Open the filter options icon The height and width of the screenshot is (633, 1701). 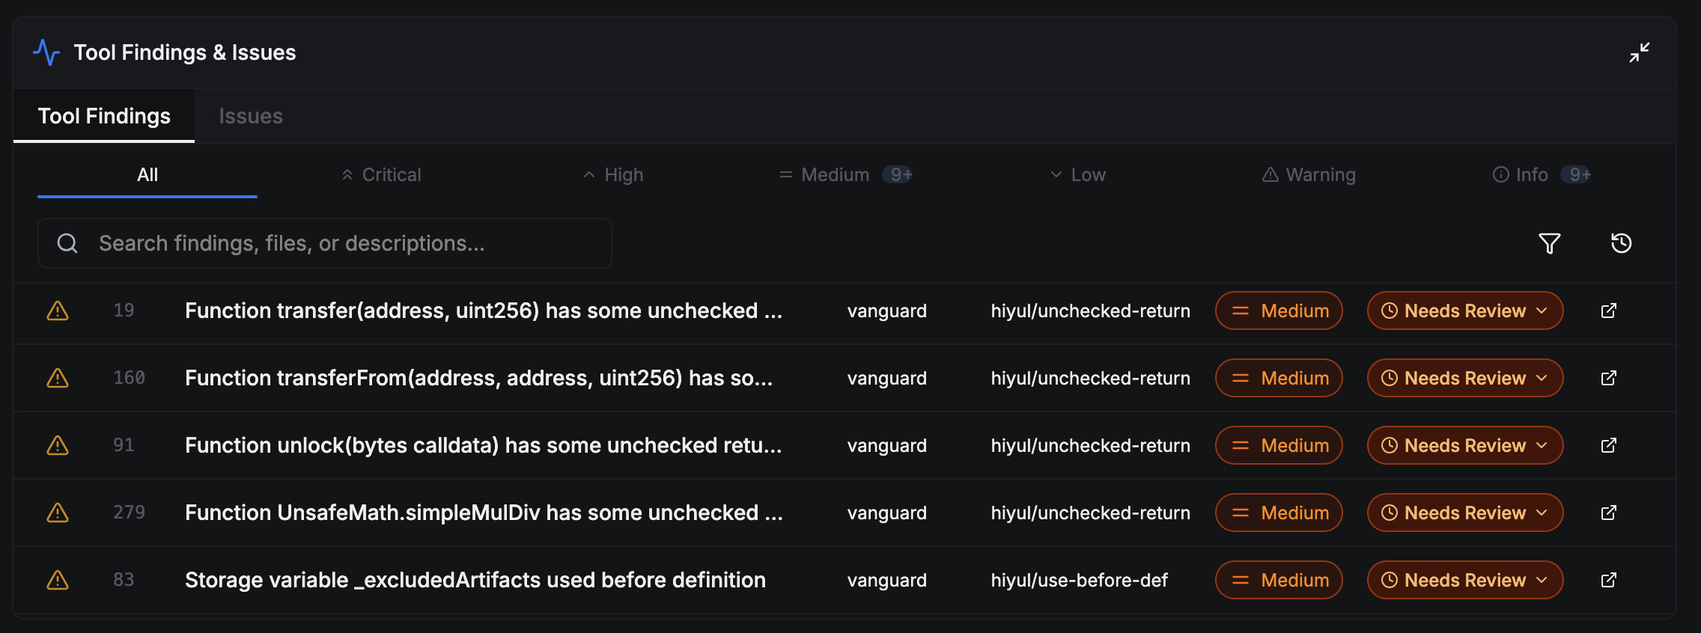coord(1549,243)
